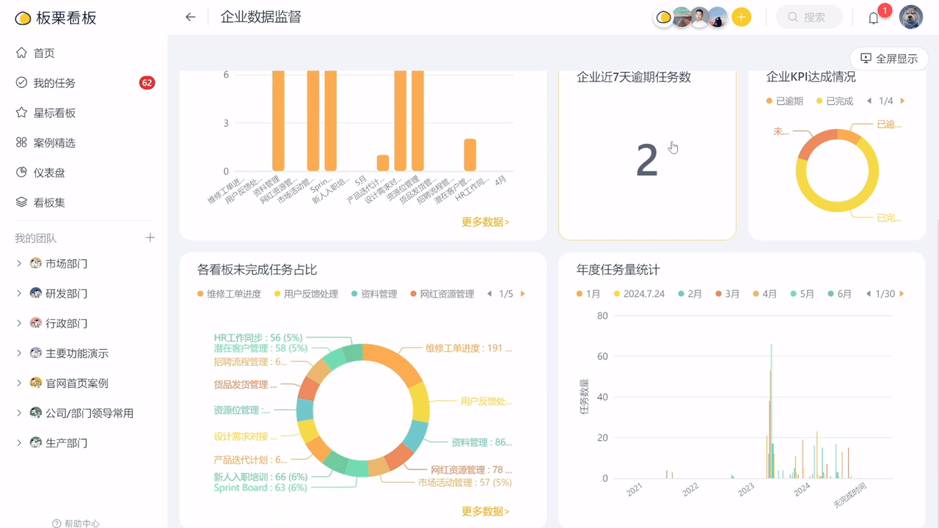
Task: Toggle the 网红资源管理 legend item
Action: 442,294
